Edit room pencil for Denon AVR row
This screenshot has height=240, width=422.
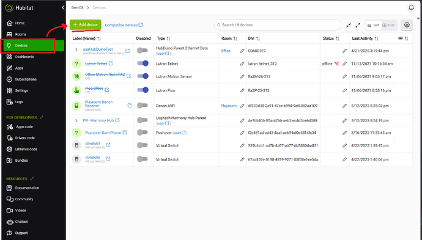242,106
